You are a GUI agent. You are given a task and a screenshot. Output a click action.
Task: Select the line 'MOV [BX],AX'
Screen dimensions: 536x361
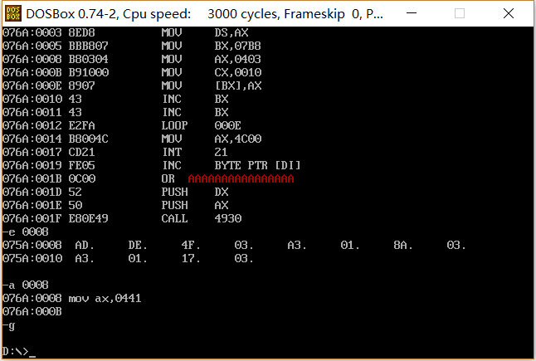pyautogui.click(x=132, y=85)
